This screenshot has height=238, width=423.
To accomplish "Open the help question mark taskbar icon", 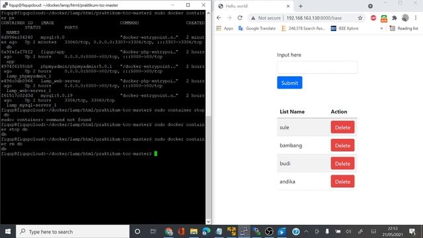I will pyautogui.click(x=296, y=231).
